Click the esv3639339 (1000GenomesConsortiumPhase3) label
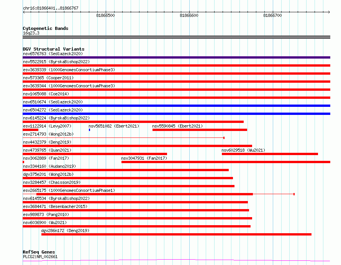This screenshot has width=341, height=265. pos(69,70)
